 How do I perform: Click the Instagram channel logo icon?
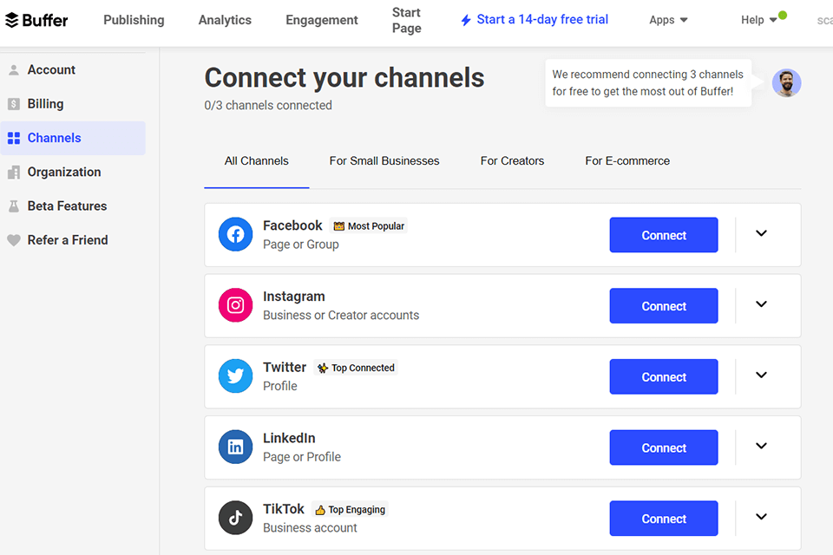pyautogui.click(x=235, y=305)
